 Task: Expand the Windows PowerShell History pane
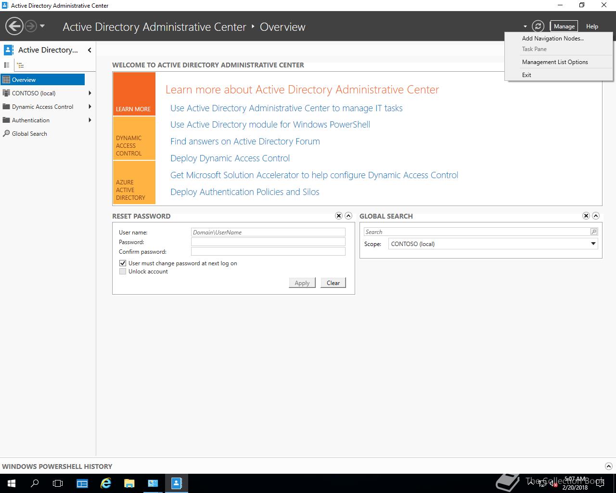[x=609, y=467]
